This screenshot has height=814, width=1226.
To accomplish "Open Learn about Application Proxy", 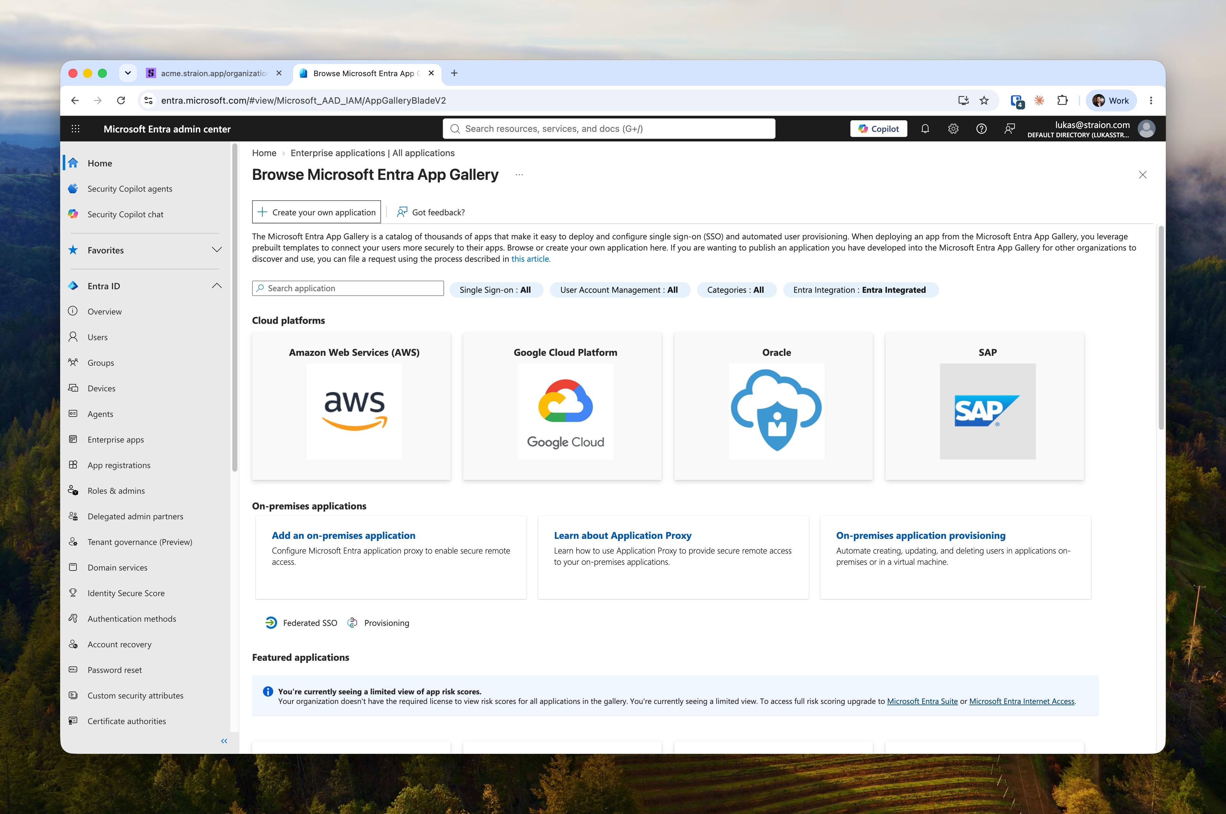I will coord(622,535).
